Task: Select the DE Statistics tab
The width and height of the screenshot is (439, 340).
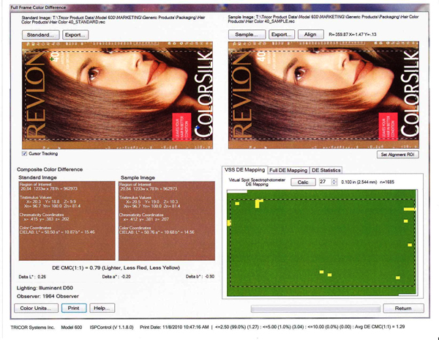Action: pos(326,170)
